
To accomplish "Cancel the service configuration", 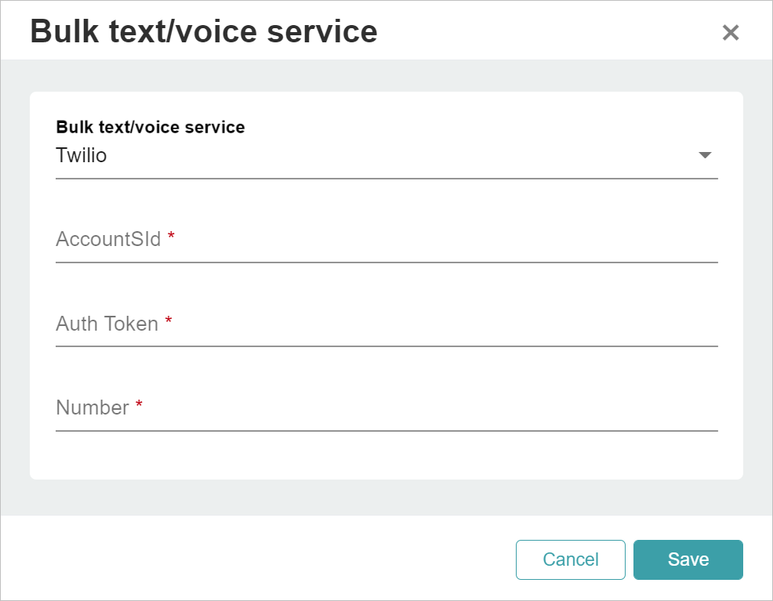I will (x=571, y=559).
